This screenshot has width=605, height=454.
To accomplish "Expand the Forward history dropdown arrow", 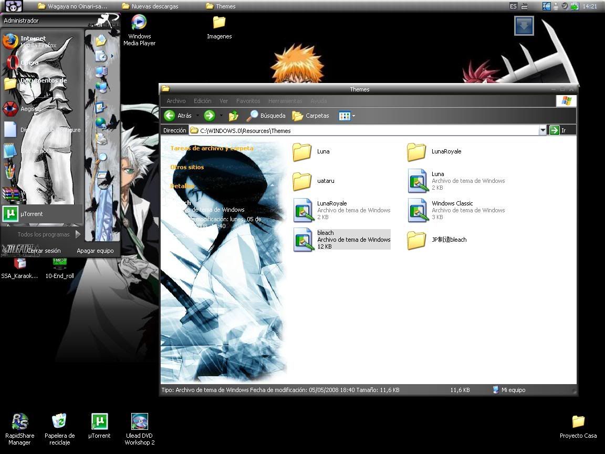I will [221, 116].
